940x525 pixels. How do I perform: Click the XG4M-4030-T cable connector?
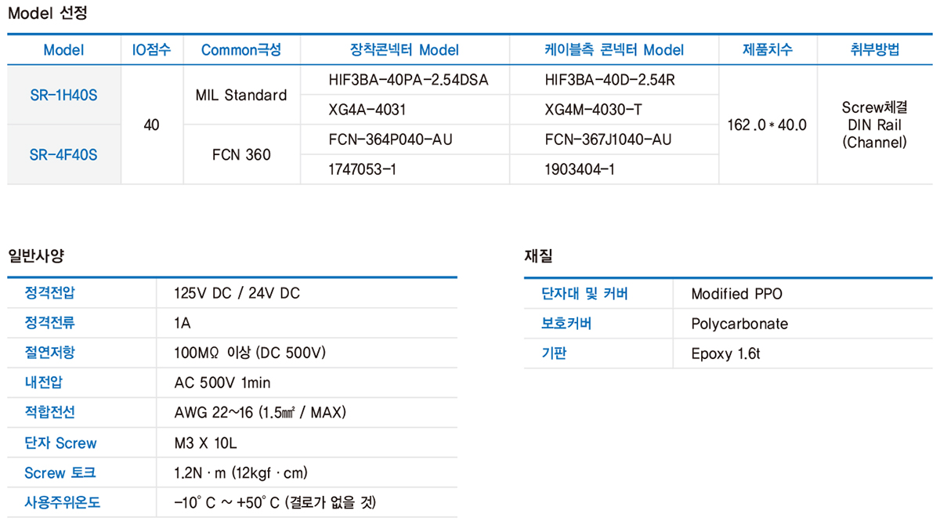pyautogui.click(x=593, y=110)
